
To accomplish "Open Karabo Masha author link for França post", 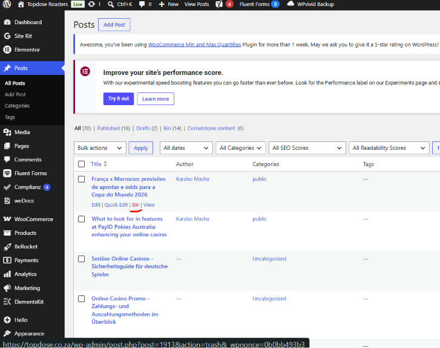I will point(192,179).
